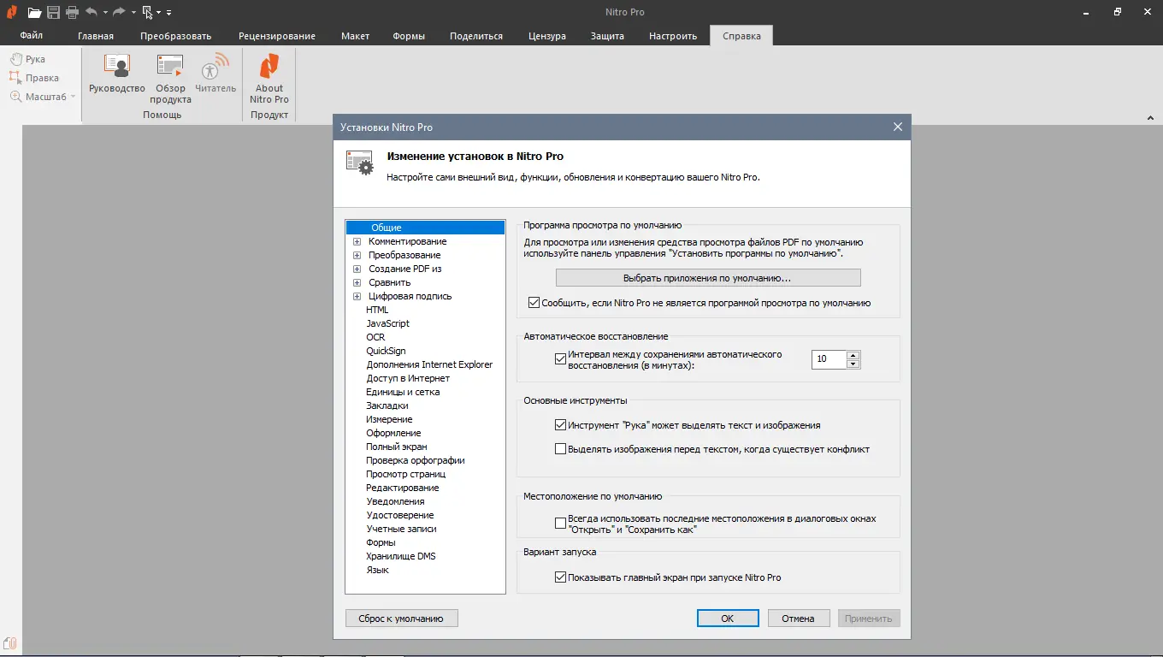Expand the Сравнить tree node
The width and height of the screenshot is (1163, 657).
357,282
